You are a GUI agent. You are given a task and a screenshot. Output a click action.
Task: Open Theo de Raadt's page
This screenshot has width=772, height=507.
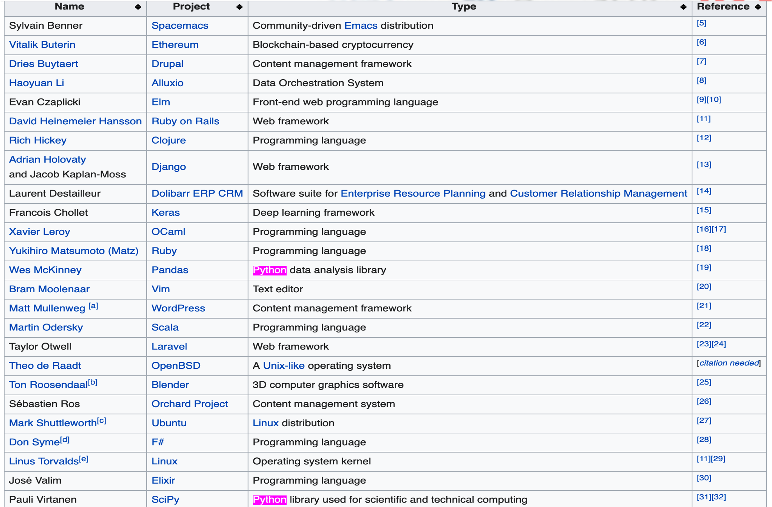45,366
